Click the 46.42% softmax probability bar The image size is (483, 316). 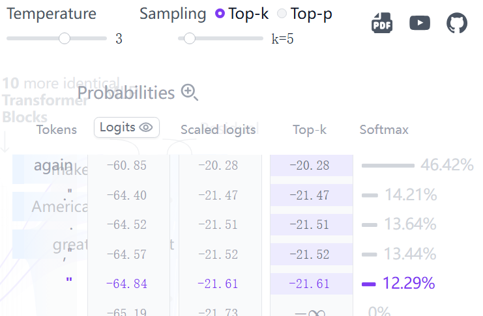[x=388, y=166]
